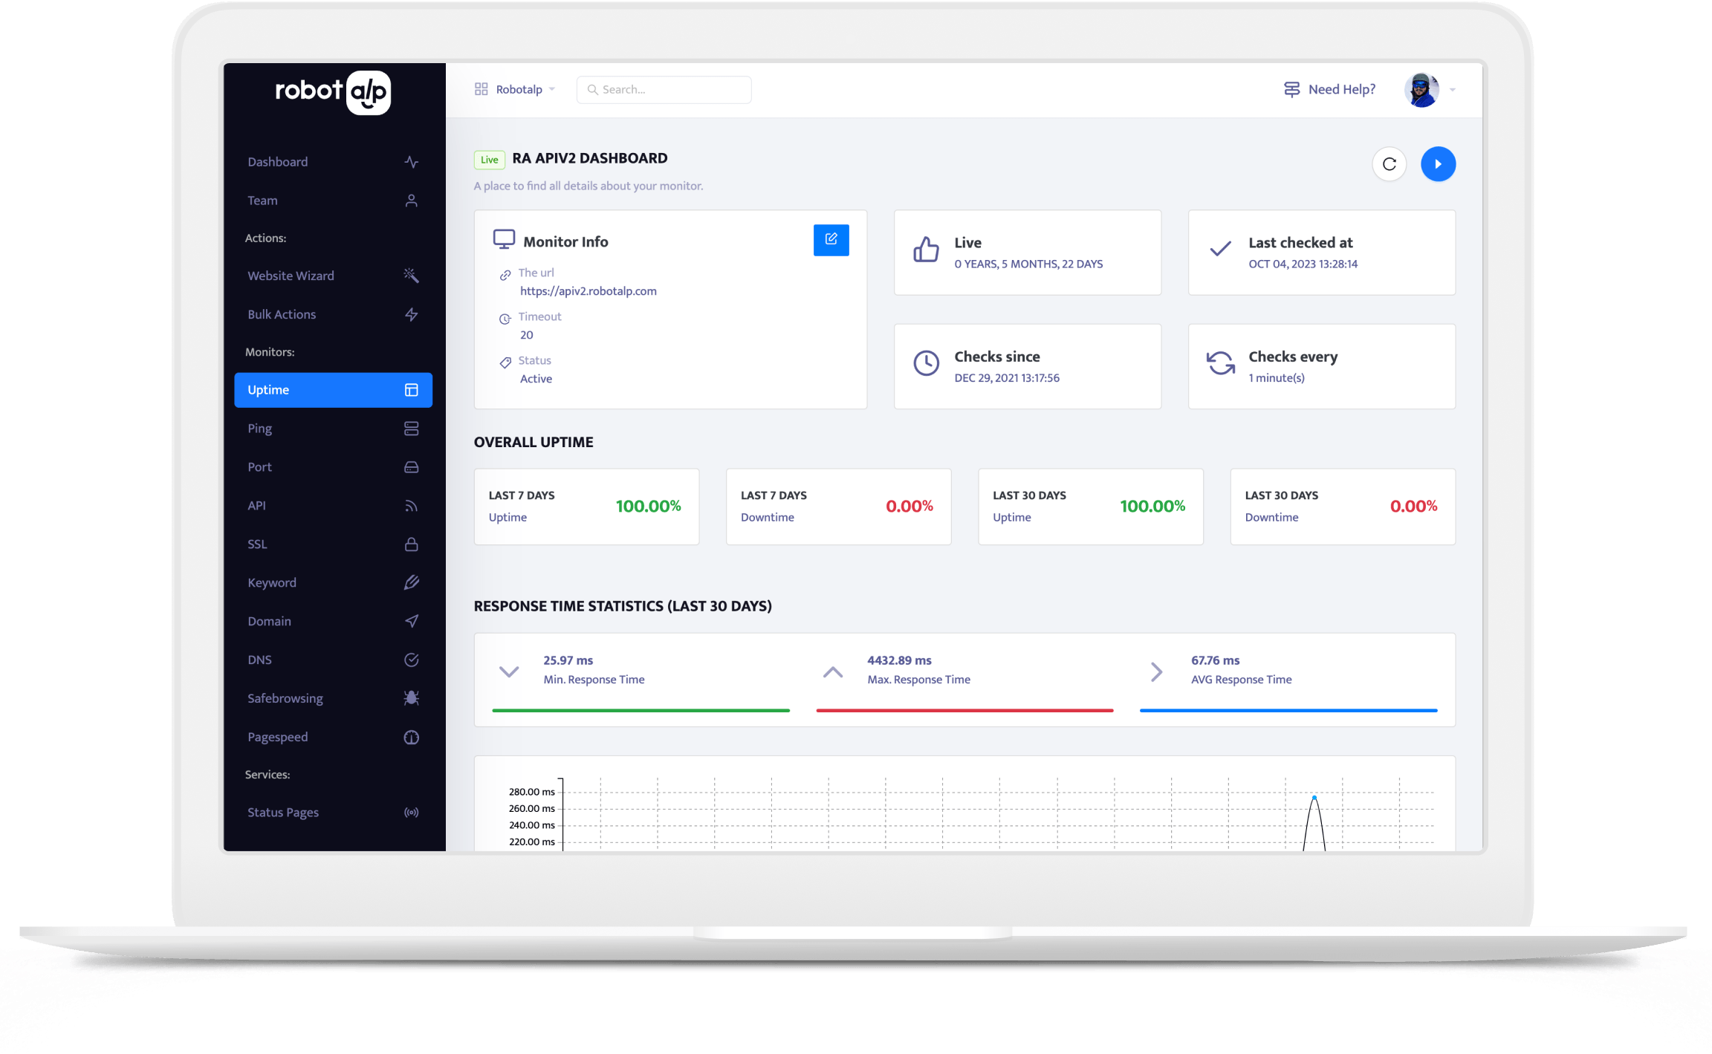Select the Status Pages menu item
This screenshot has height=1054, width=1712.
point(282,810)
